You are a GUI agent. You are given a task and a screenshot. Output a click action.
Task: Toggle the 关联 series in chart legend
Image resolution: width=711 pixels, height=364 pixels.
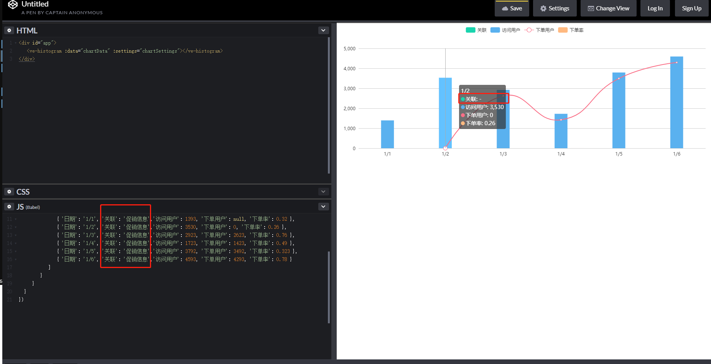click(x=476, y=30)
